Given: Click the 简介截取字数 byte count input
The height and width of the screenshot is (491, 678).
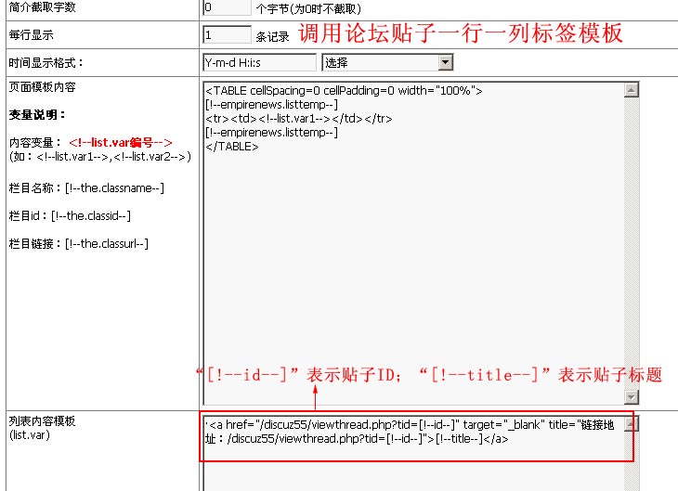Looking at the screenshot, I should click(x=226, y=7).
